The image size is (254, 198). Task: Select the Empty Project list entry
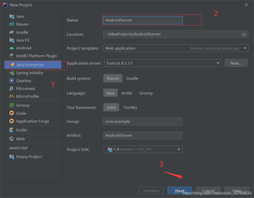point(33,157)
